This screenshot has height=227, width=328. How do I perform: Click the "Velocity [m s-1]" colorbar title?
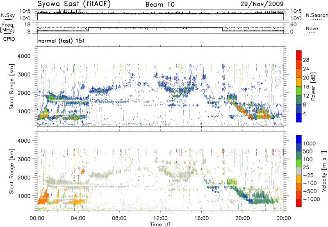pyautogui.click(x=324, y=171)
